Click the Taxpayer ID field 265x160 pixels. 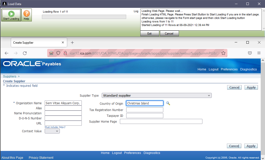[x=145, y=116]
